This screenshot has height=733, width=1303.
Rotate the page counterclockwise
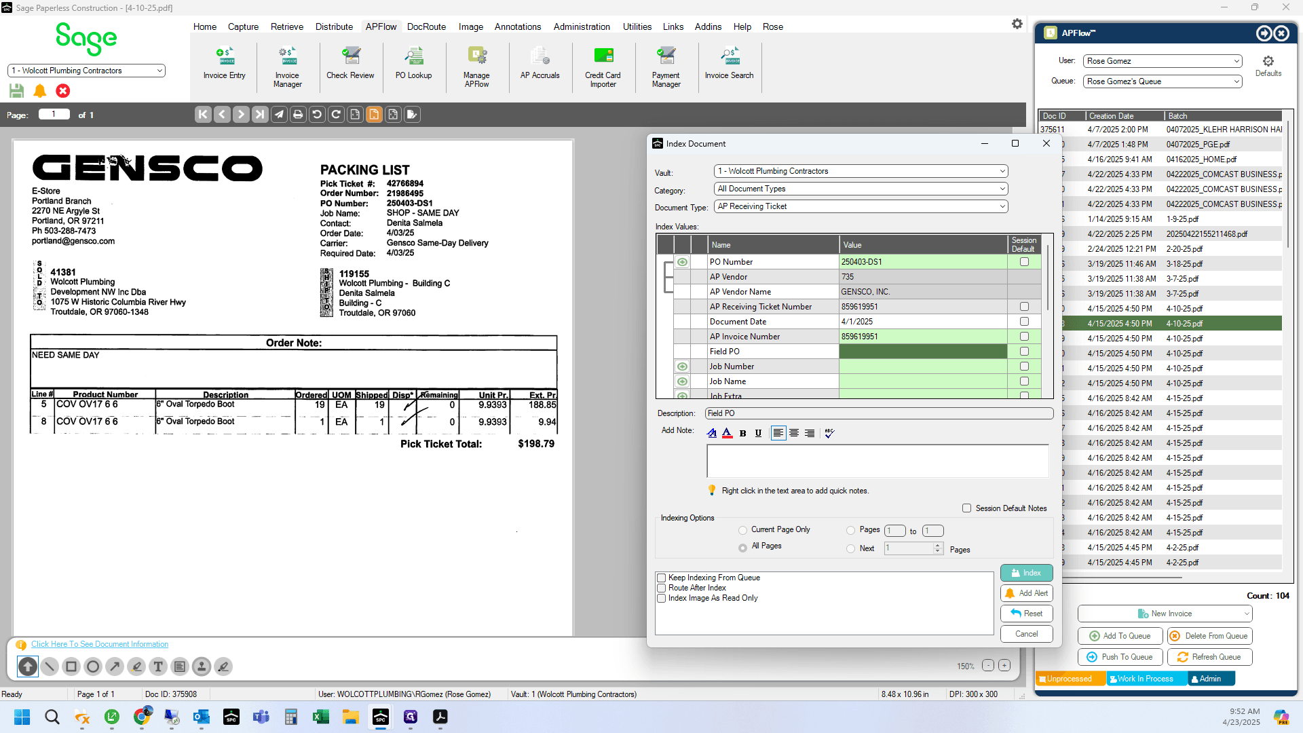(x=317, y=115)
